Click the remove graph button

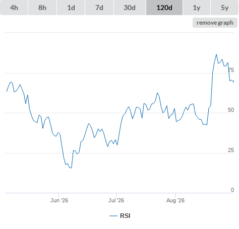215,23
